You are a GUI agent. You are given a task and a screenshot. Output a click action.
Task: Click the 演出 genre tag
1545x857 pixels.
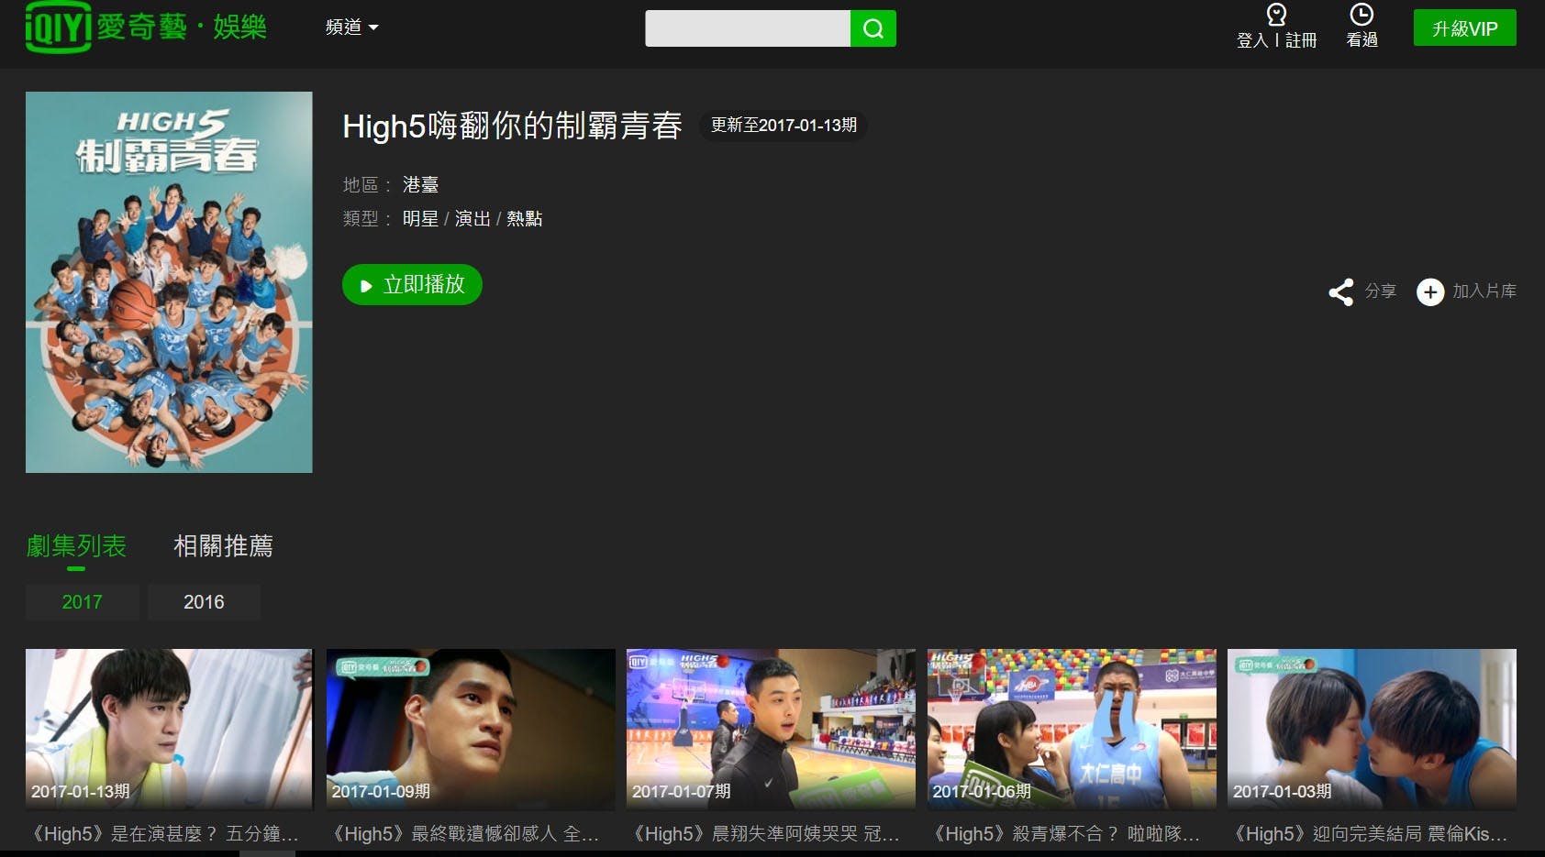tap(472, 219)
